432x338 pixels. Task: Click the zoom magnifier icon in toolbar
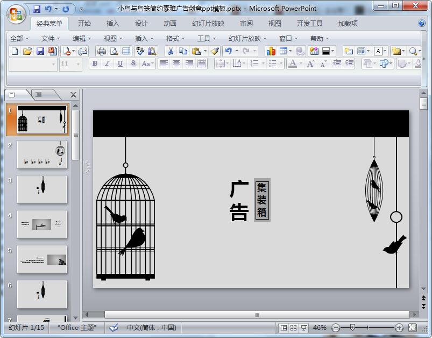[x=413, y=51]
